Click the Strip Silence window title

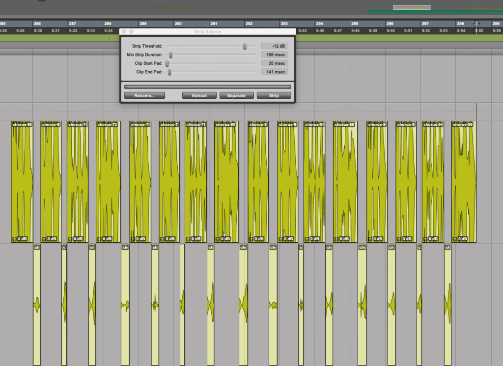(x=208, y=32)
